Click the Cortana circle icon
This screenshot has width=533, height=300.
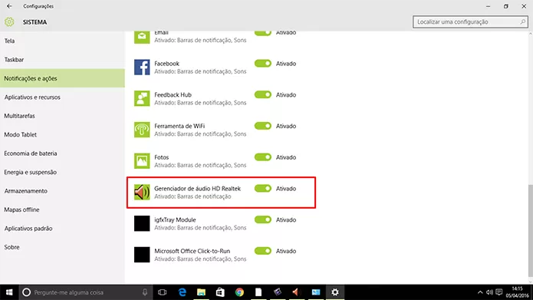pyautogui.click(x=27, y=292)
